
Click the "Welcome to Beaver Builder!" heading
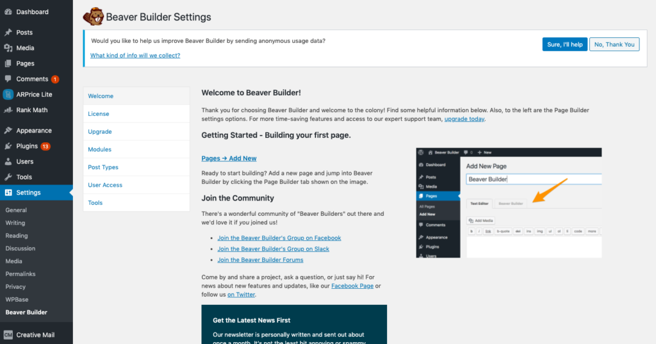251,93
